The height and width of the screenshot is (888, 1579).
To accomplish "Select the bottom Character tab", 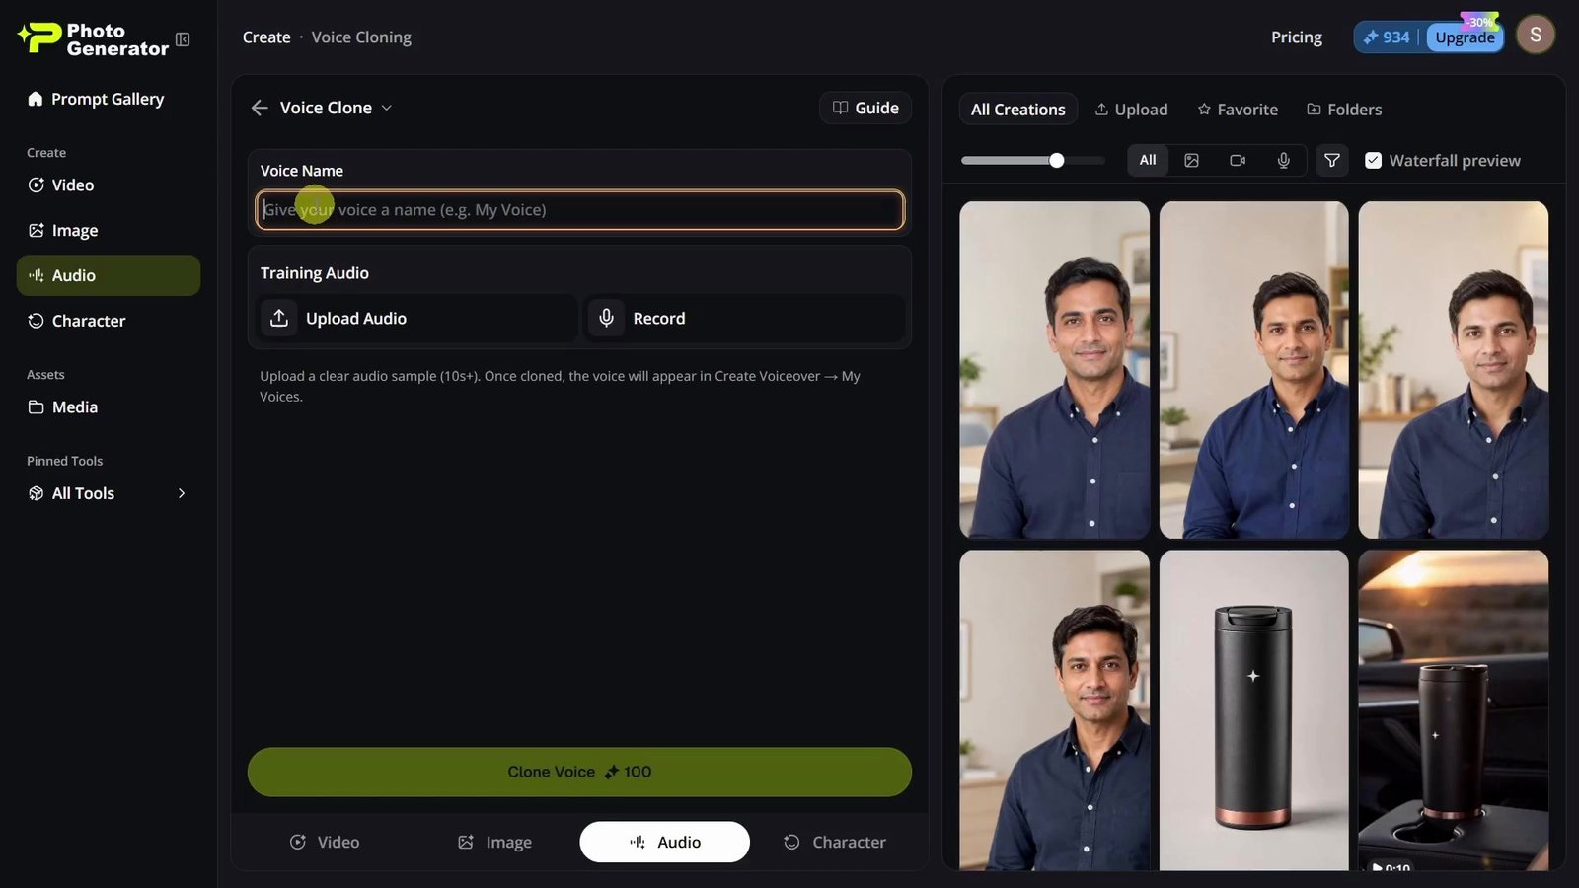I will [x=835, y=842].
